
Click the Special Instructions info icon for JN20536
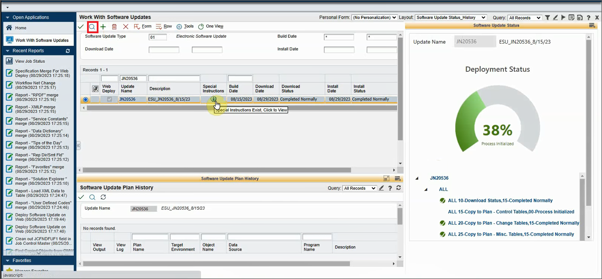[x=214, y=99]
